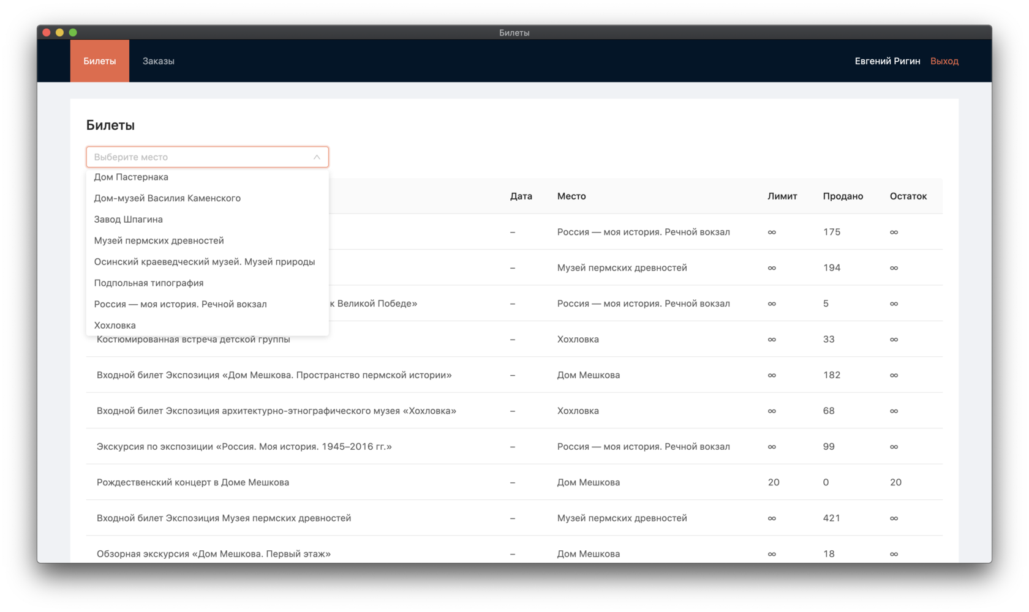1029x612 pixels.
Task: Click the Выход logout link
Action: click(944, 61)
